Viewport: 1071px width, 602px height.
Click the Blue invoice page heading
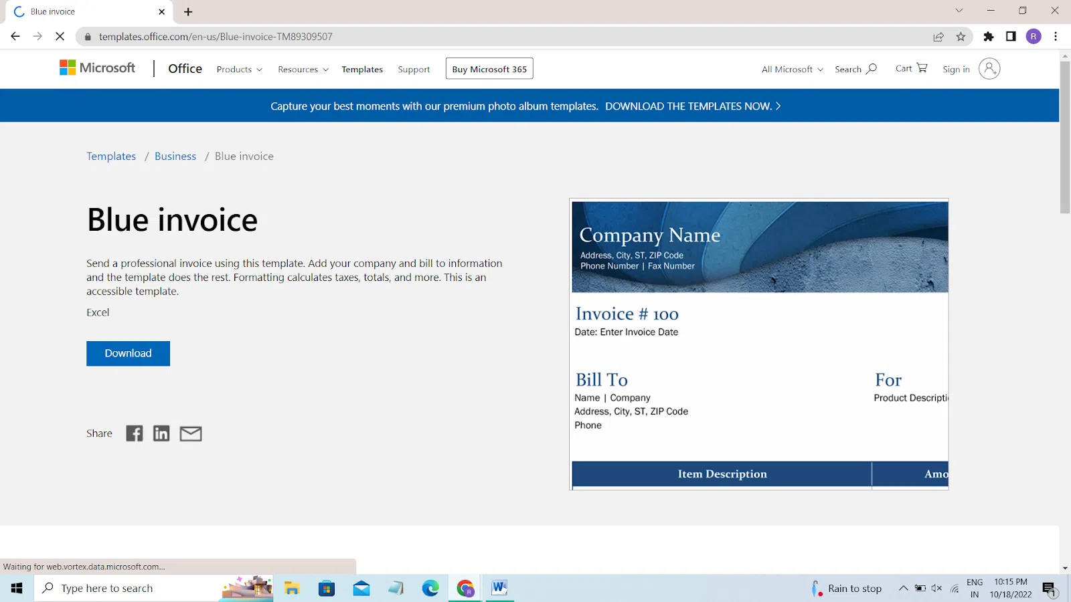coord(172,220)
